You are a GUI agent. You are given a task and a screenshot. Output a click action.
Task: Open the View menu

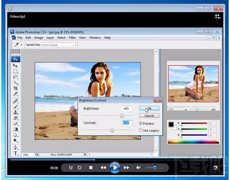point(82,38)
